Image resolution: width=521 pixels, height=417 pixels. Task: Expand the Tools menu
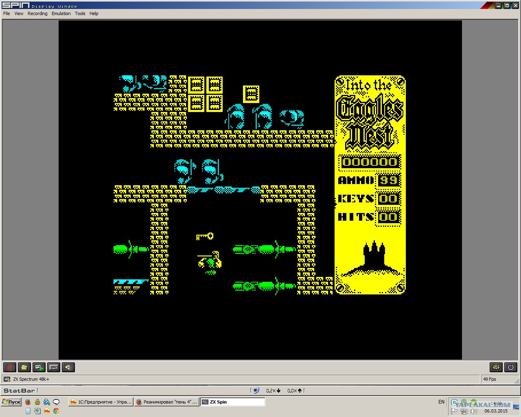(x=80, y=13)
